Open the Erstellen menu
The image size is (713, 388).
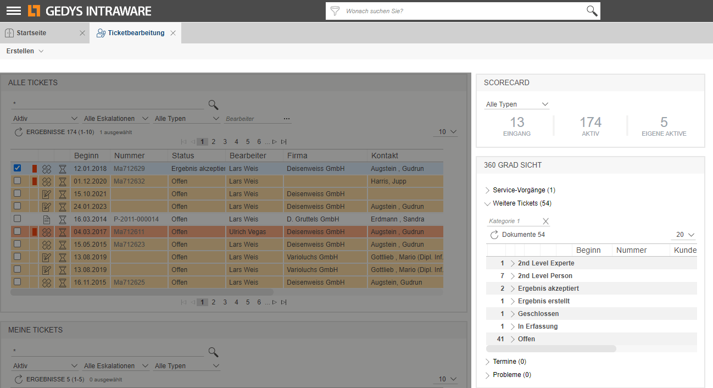25,51
